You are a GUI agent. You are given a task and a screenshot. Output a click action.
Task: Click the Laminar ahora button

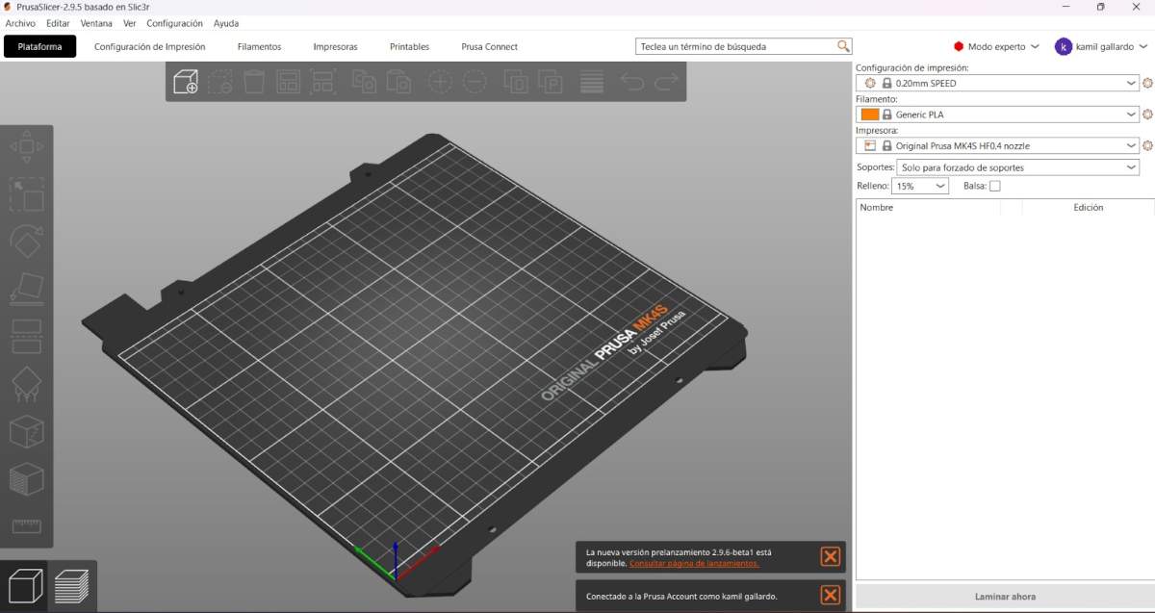point(1005,597)
